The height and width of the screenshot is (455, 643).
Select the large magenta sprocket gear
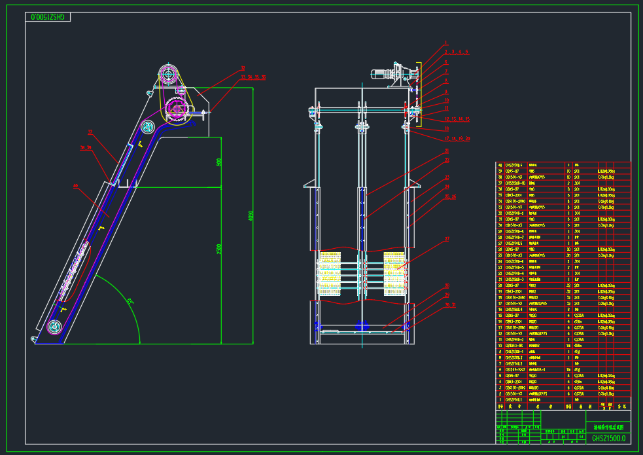(177, 109)
